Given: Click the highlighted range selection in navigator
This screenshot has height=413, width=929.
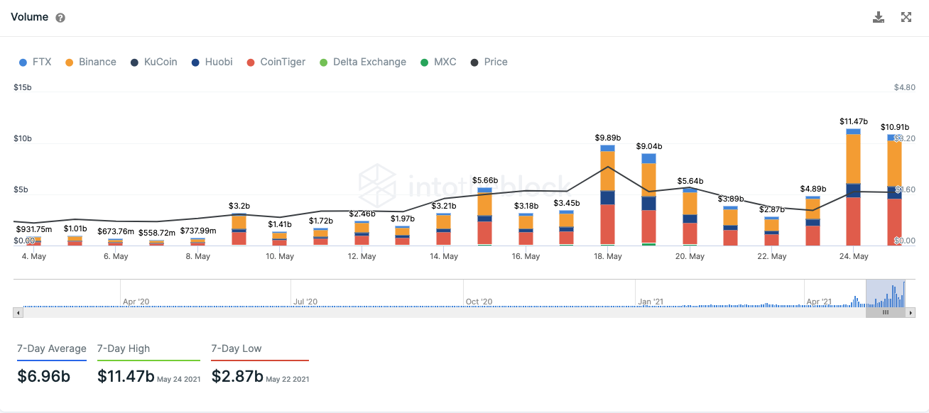Looking at the screenshot, I should click(x=886, y=293).
